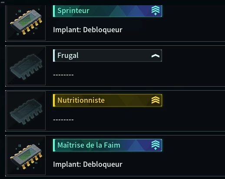Click the Sprinteur implant chip icon
The image size is (225, 179).
26,22
